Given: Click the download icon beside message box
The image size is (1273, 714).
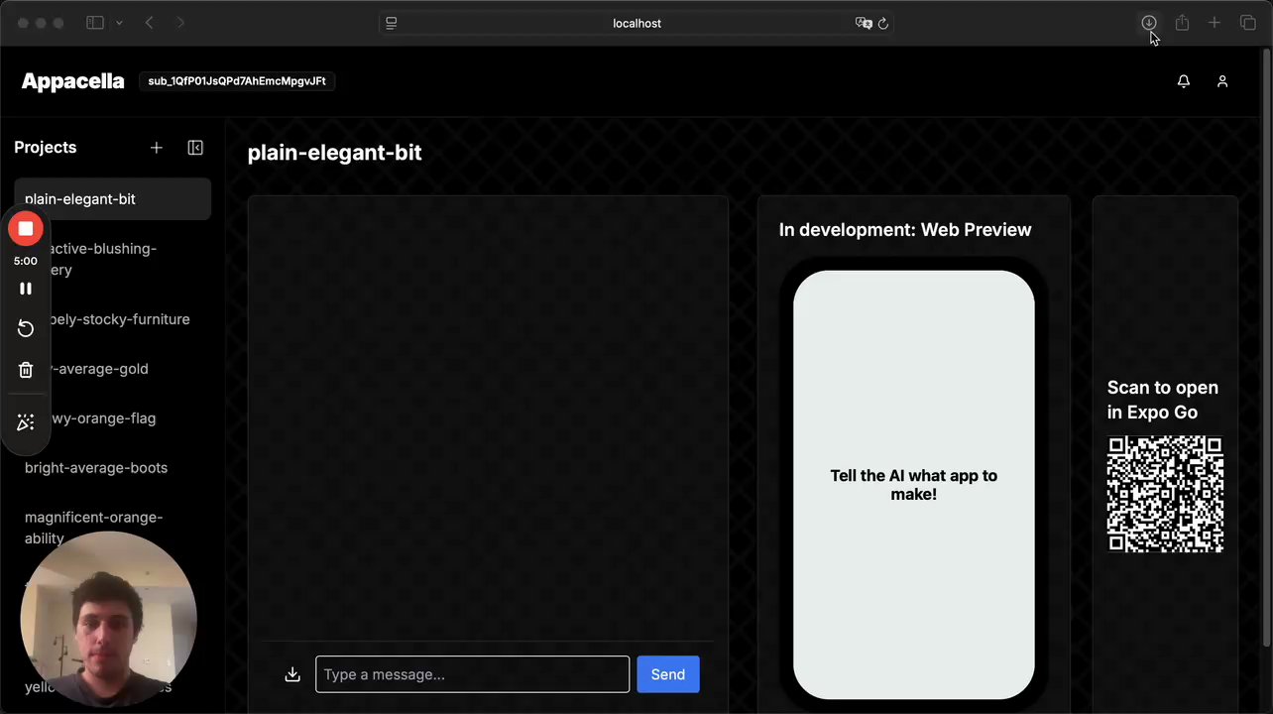Looking at the screenshot, I should click(x=292, y=674).
